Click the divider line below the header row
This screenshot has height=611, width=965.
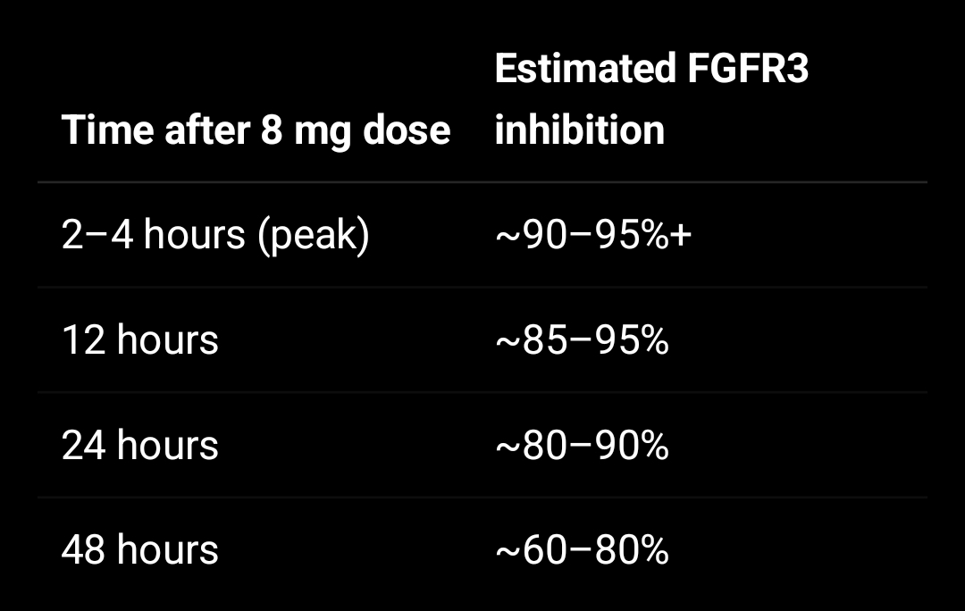point(482,182)
